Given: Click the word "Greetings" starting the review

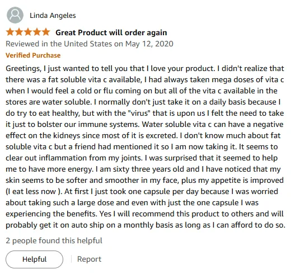Looking at the screenshot, I should click(22, 69).
